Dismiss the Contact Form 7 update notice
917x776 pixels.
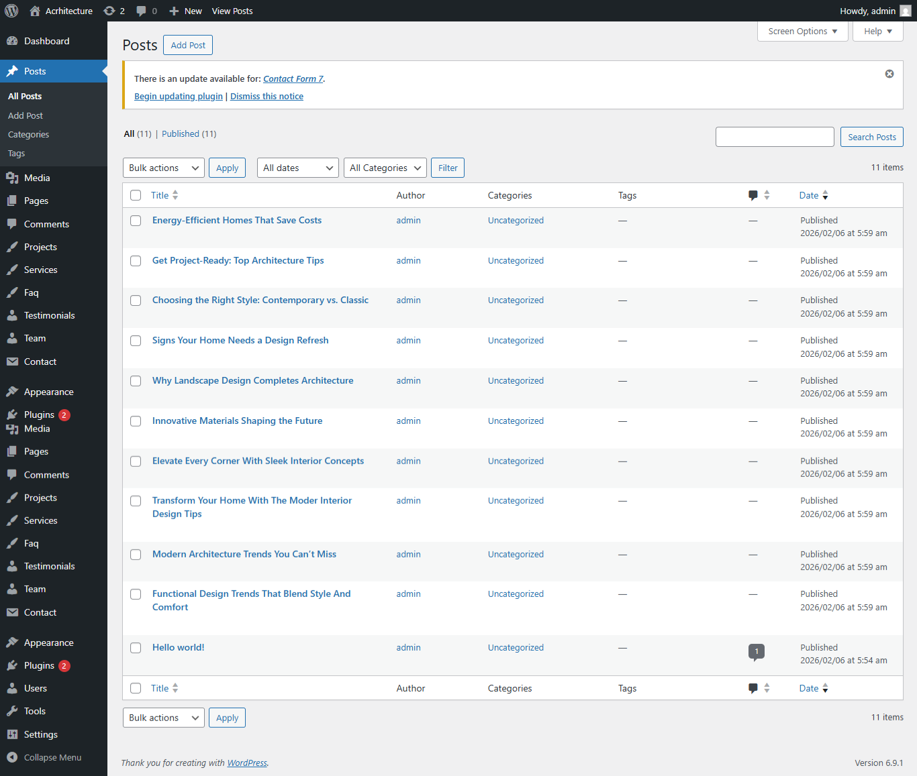pos(889,74)
